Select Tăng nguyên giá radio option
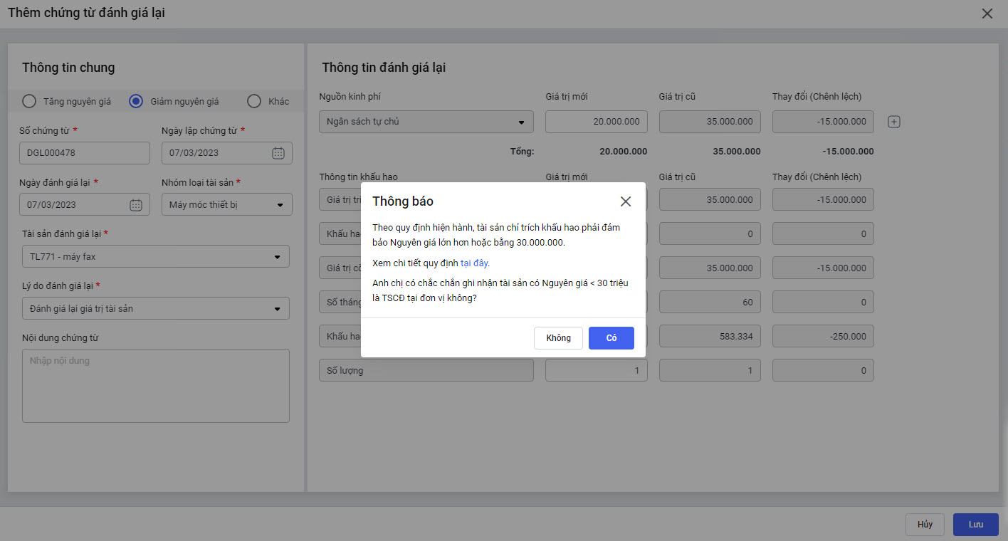The width and height of the screenshot is (1008, 541). pyautogui.click(x=29, y=101)
